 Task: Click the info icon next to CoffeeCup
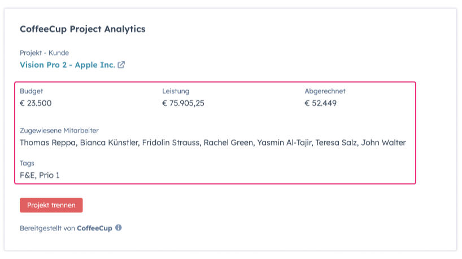click(x=119, y=228)
